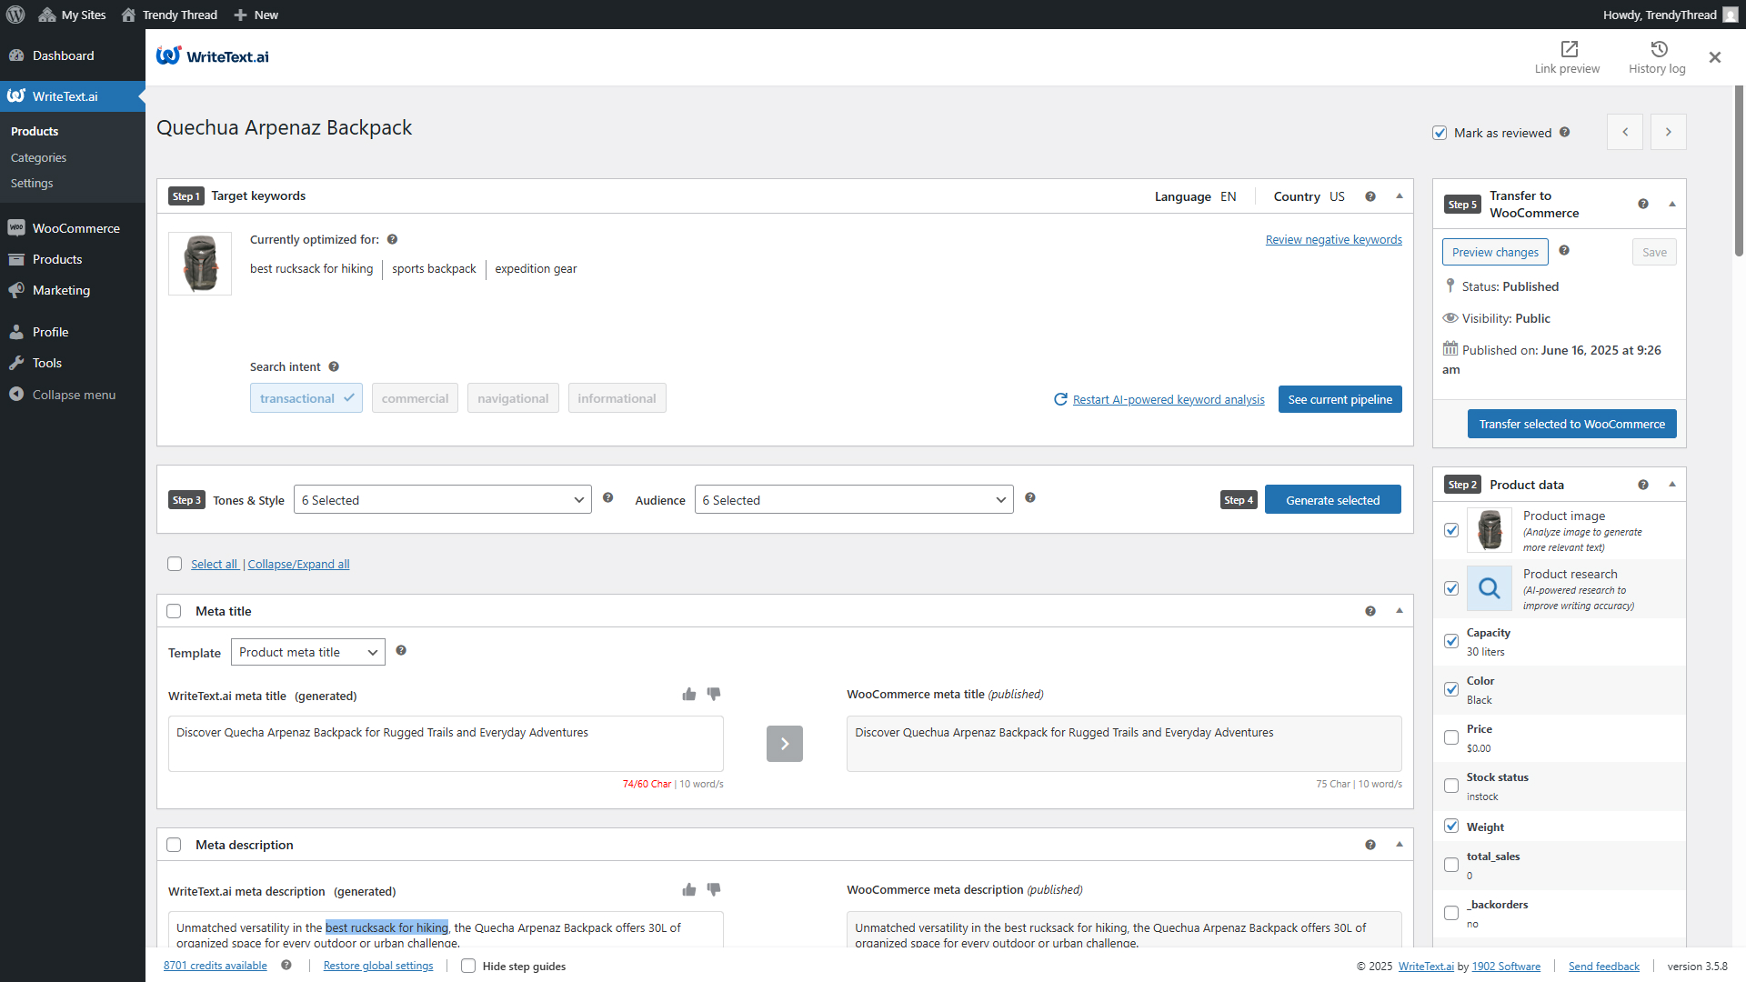Click the backpack product thumbnail
This screenshot has height=982, width=1746.
pyautogui.click(x=199, y=264)
